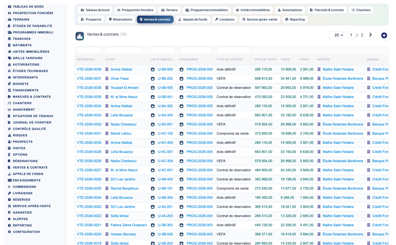This screenshot has width=396, height=245.
Task: Open Grille tarifaire sidebar icon
Action: pyautogui.click(x=10, y=58)
